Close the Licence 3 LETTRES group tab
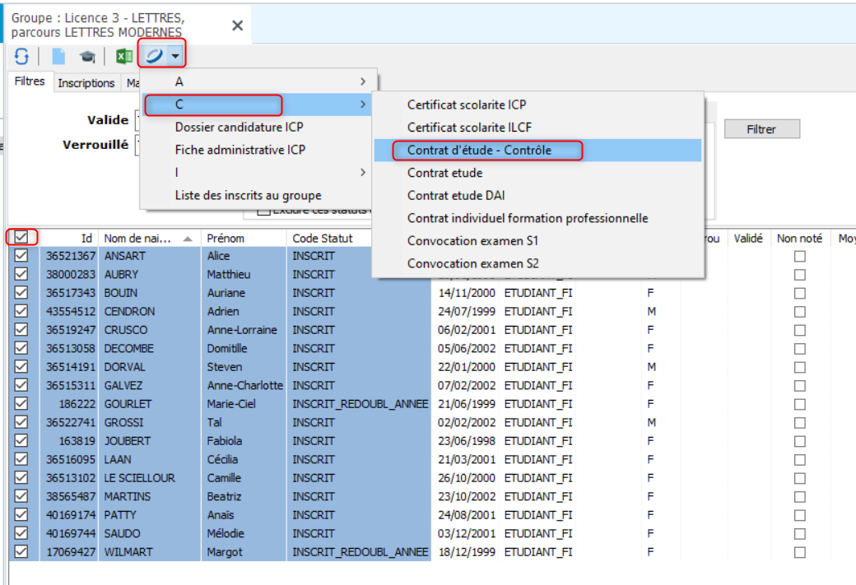 237,26
